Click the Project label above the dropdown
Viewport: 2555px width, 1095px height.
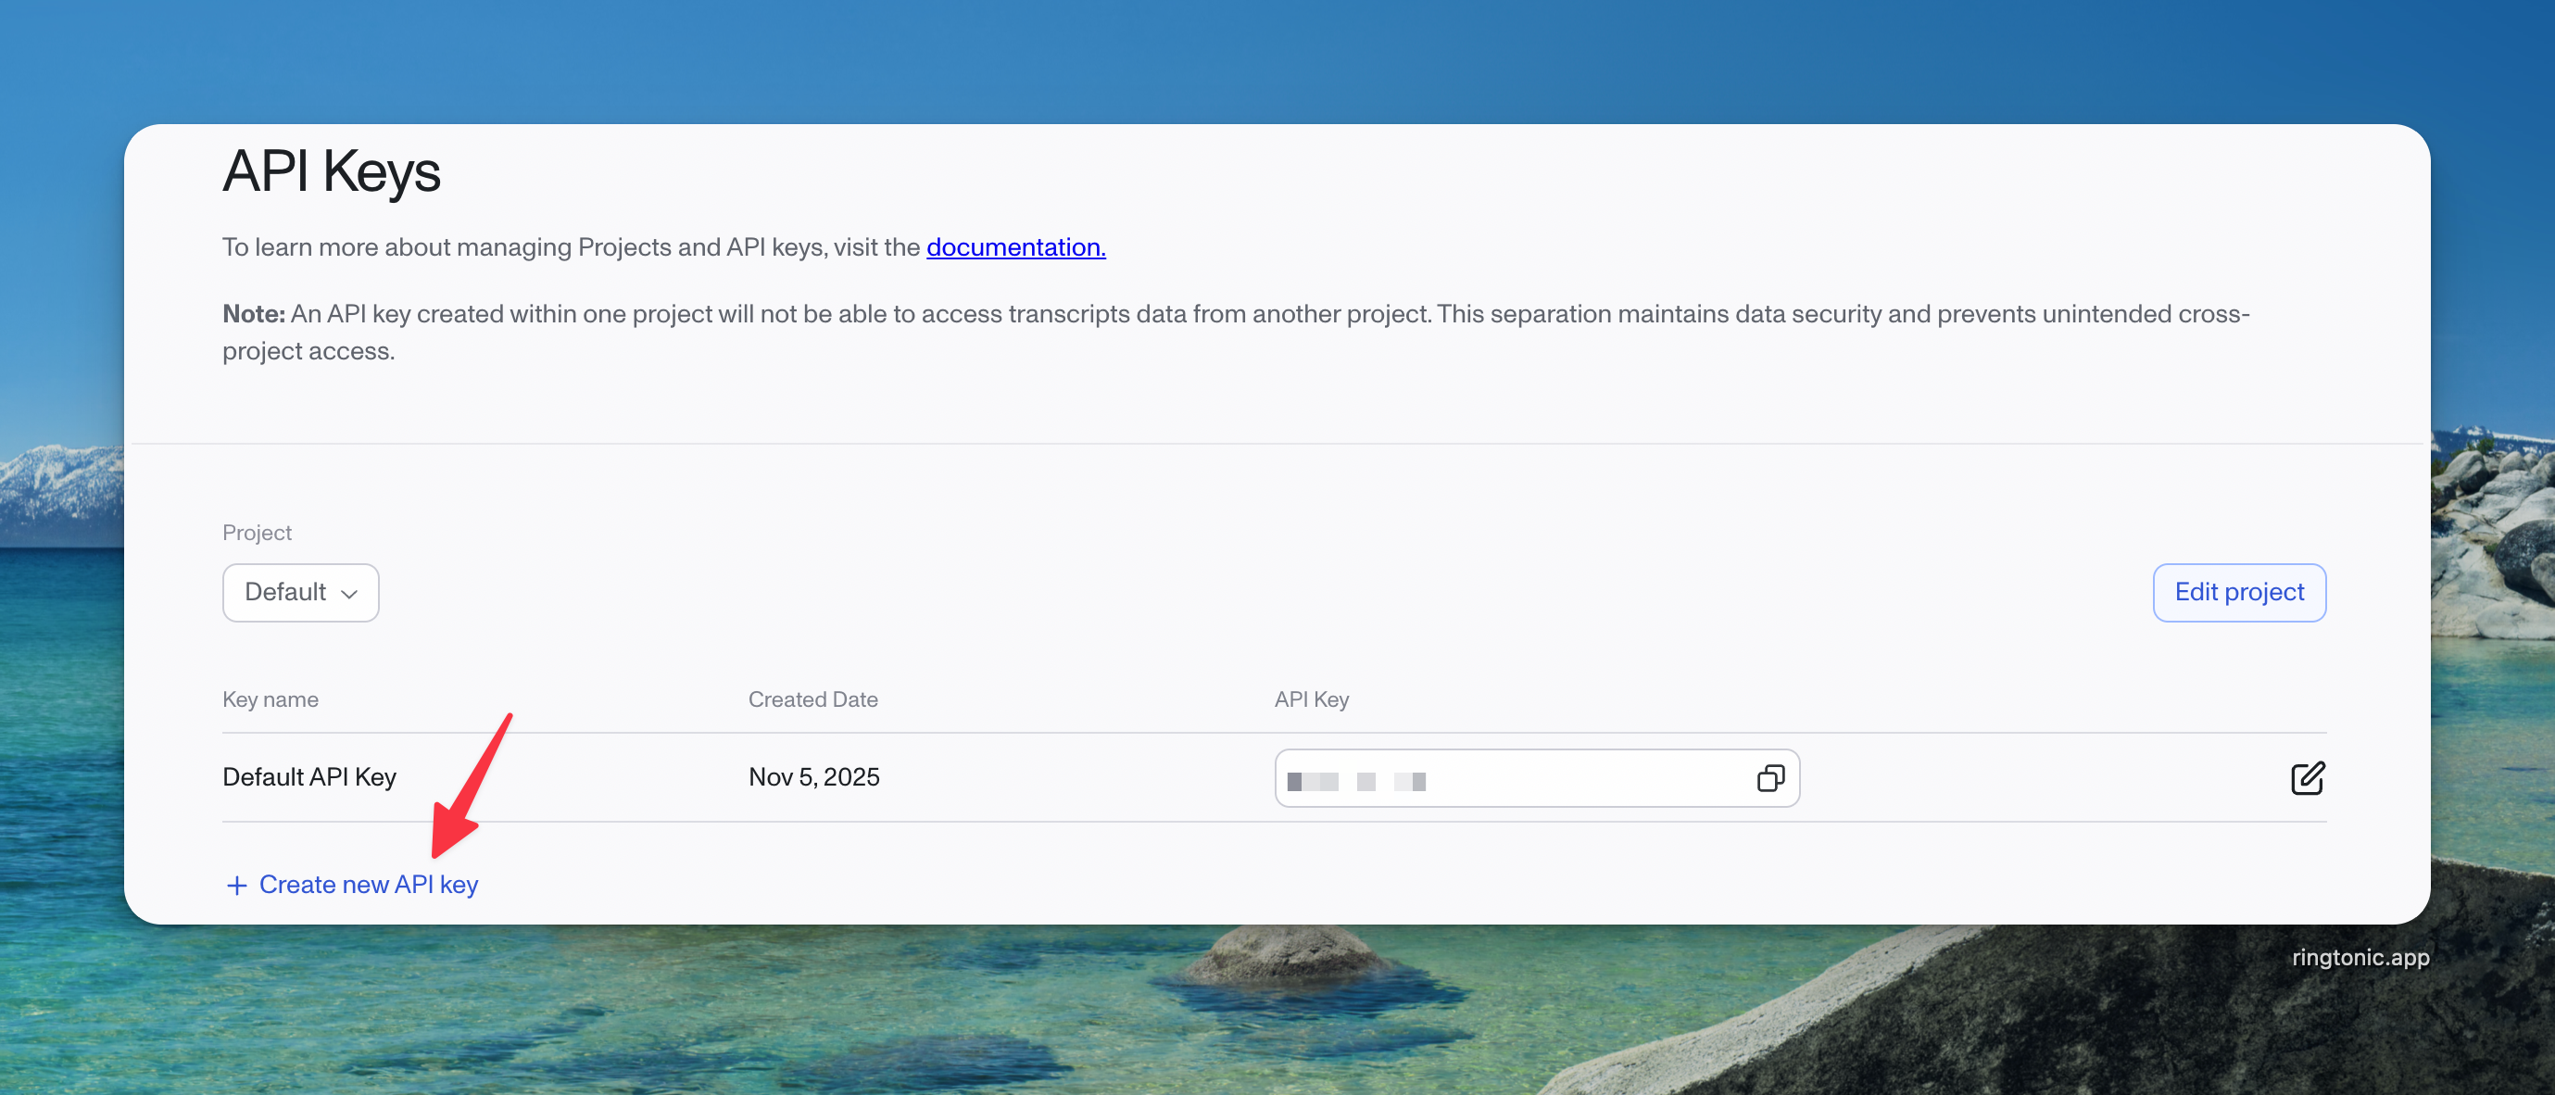(x=257, y=533)
